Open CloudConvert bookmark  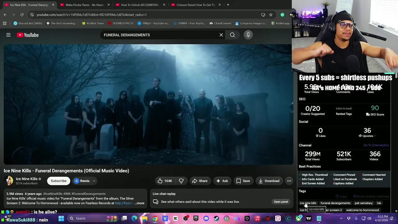[220, 23]
